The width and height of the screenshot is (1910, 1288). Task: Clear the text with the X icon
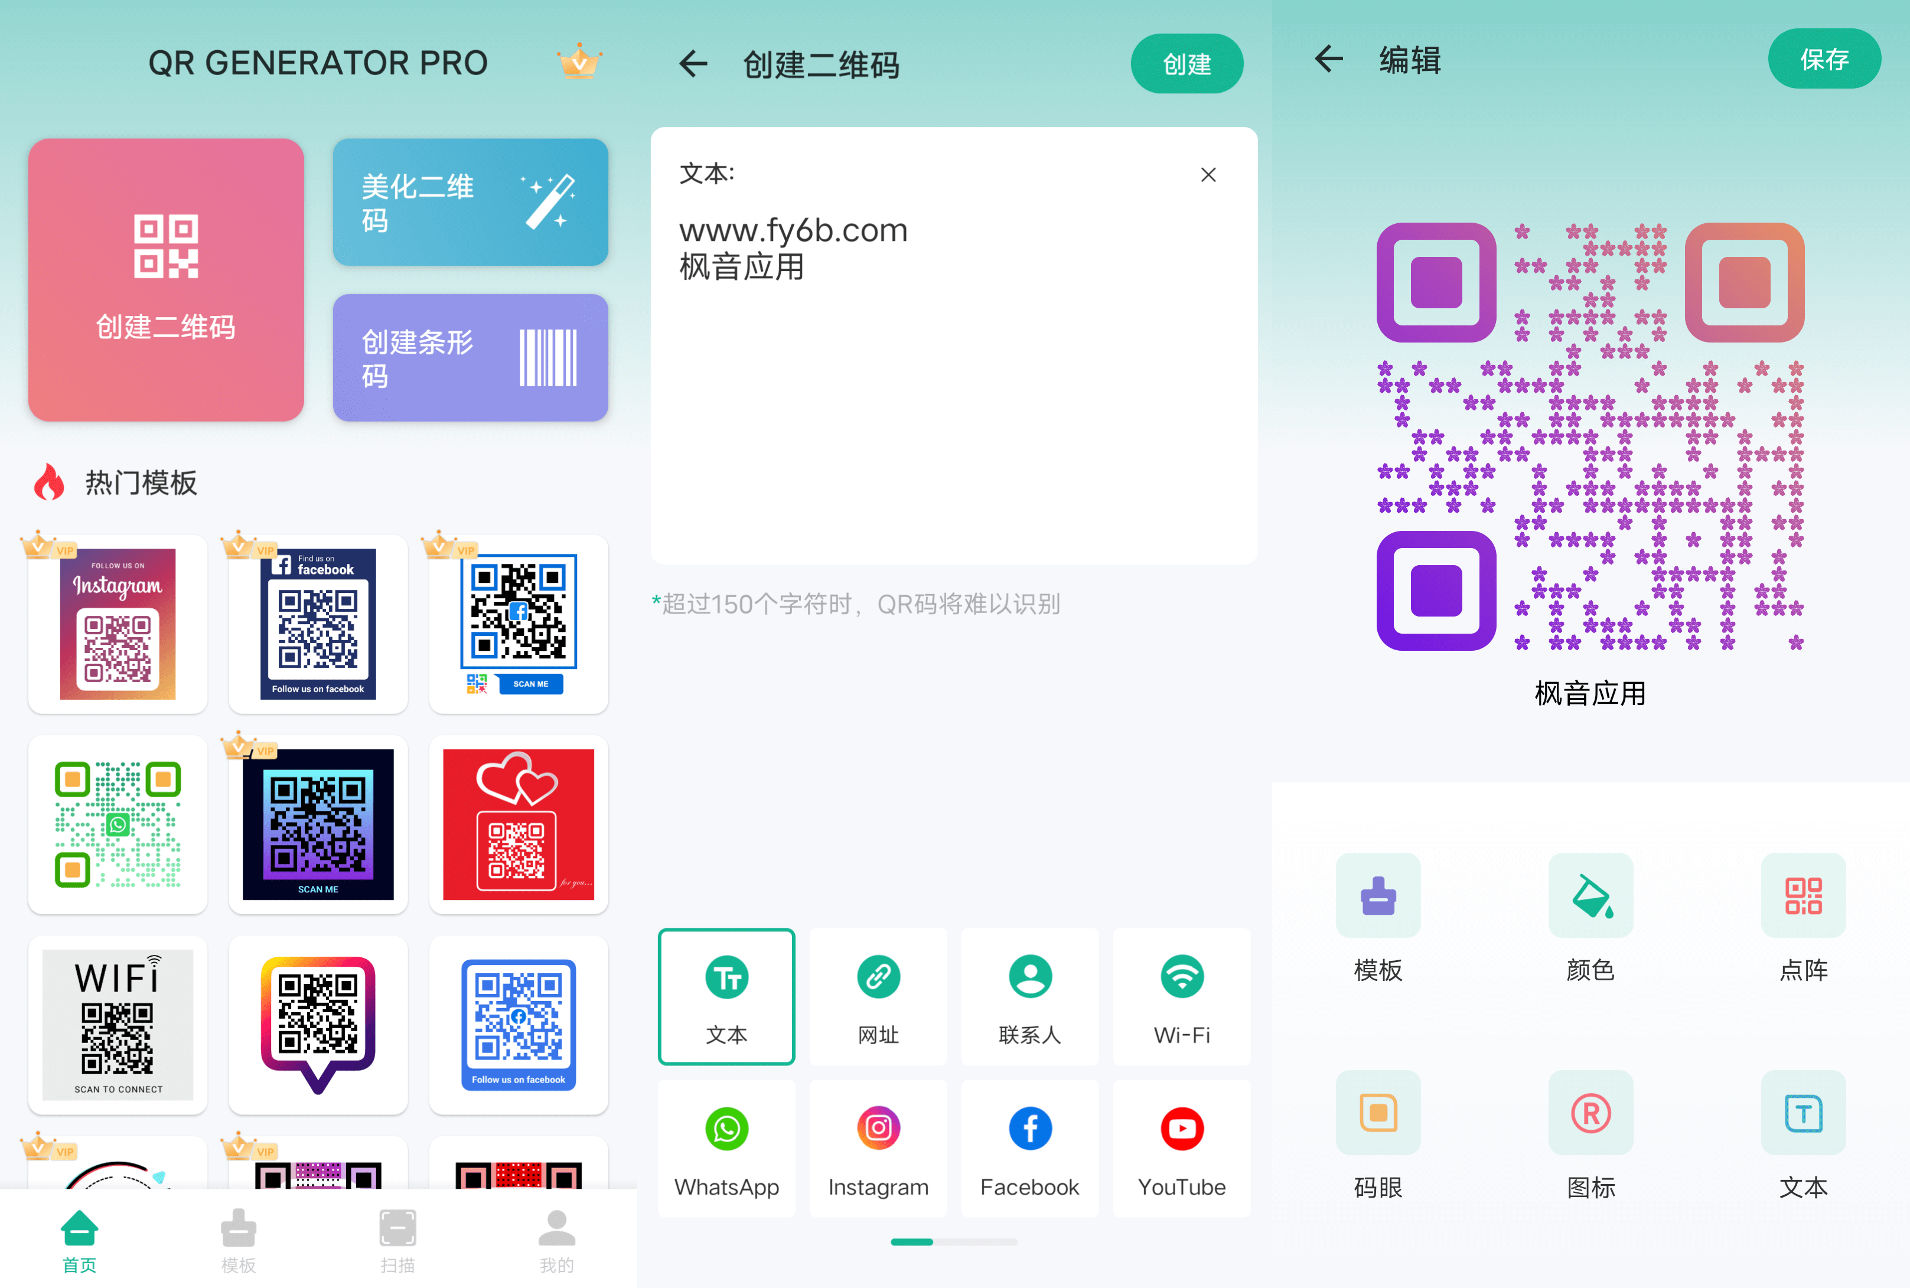[x=1208, y=175]
